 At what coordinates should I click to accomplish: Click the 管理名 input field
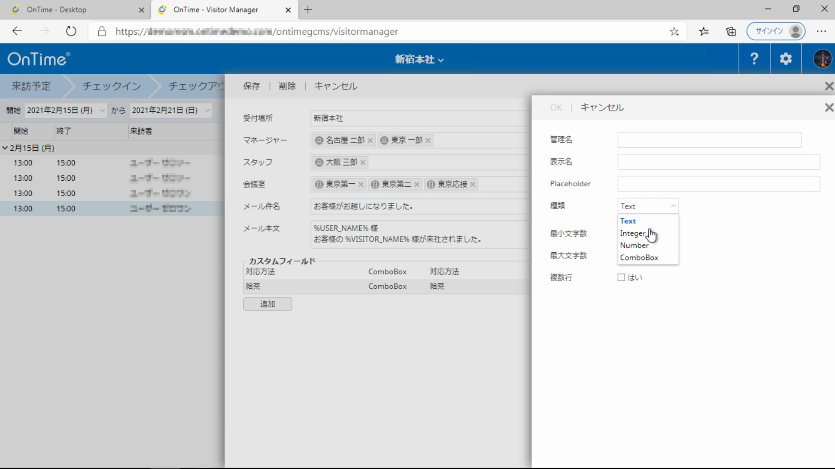coord(709,140)
